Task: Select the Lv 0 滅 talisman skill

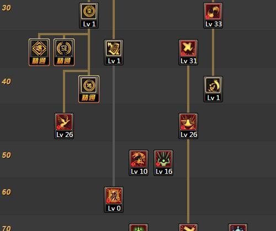Action: point(114,200)
